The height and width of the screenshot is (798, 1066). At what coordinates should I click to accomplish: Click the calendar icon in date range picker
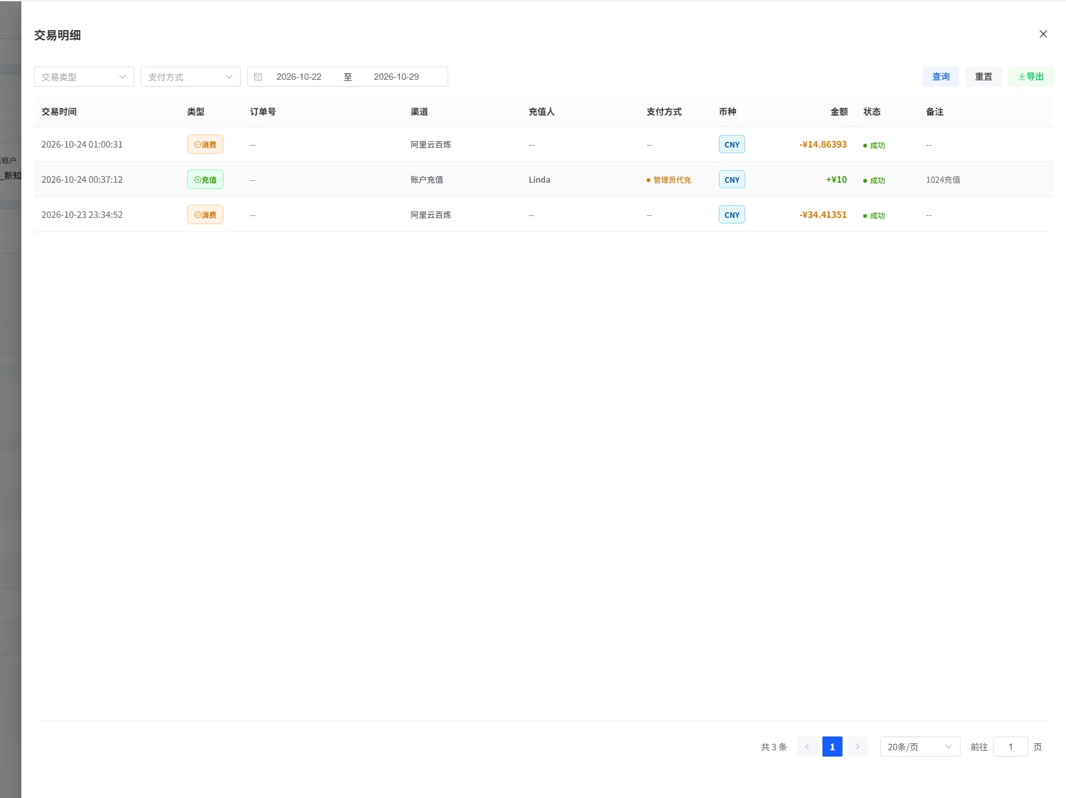coord(258,77)
